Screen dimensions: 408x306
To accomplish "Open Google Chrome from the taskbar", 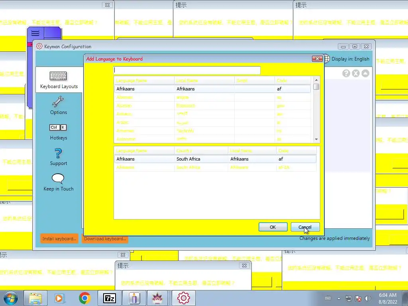I will [x=84, y=298].
